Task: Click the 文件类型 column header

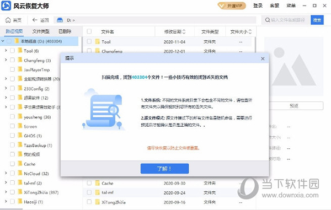Action: 210,31
